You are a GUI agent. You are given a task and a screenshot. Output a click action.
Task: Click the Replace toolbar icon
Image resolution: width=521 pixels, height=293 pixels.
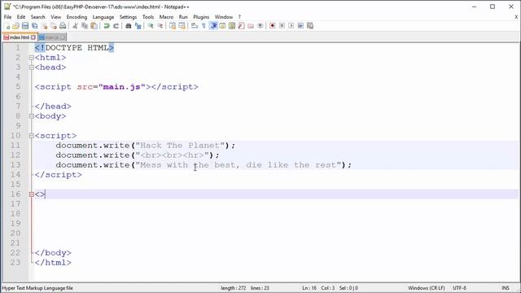[138, 26]
